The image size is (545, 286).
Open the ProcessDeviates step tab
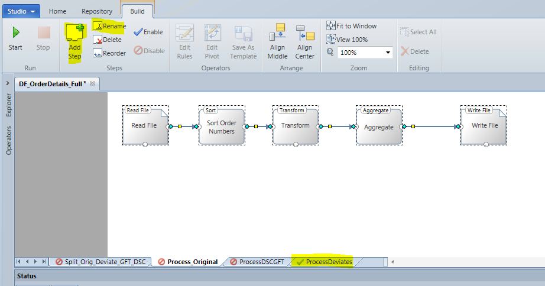325,262
